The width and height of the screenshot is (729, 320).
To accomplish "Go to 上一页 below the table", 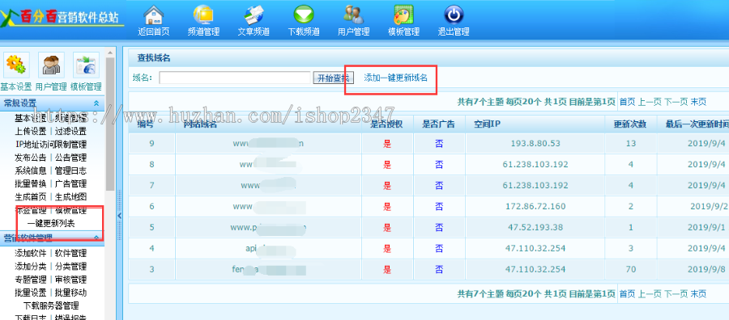I will (650, 293).
